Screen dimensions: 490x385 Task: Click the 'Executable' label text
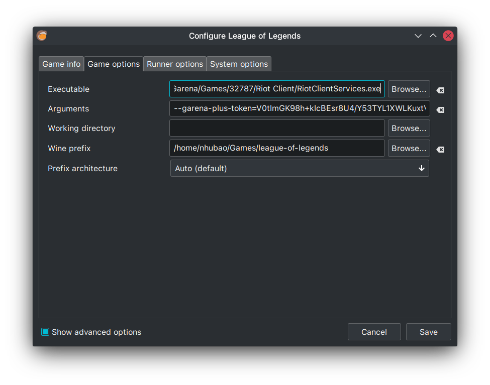pyautogui.click(x=68, y=89)
